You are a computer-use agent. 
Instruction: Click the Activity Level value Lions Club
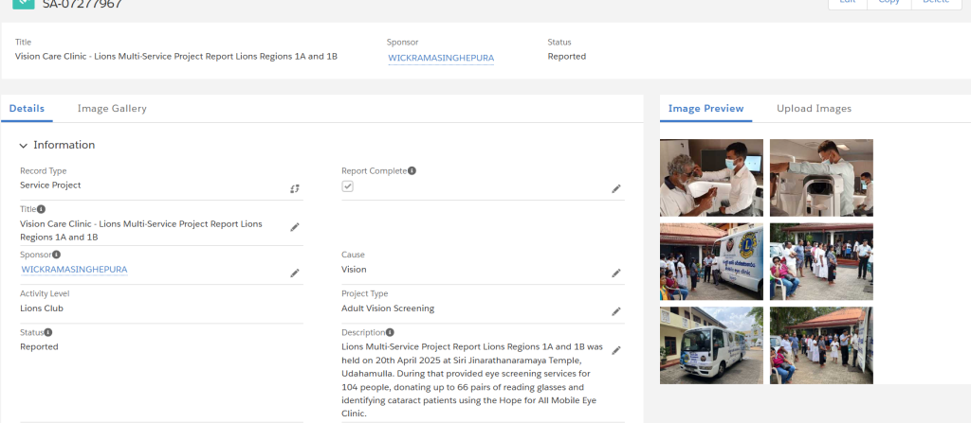coord(42,308)
